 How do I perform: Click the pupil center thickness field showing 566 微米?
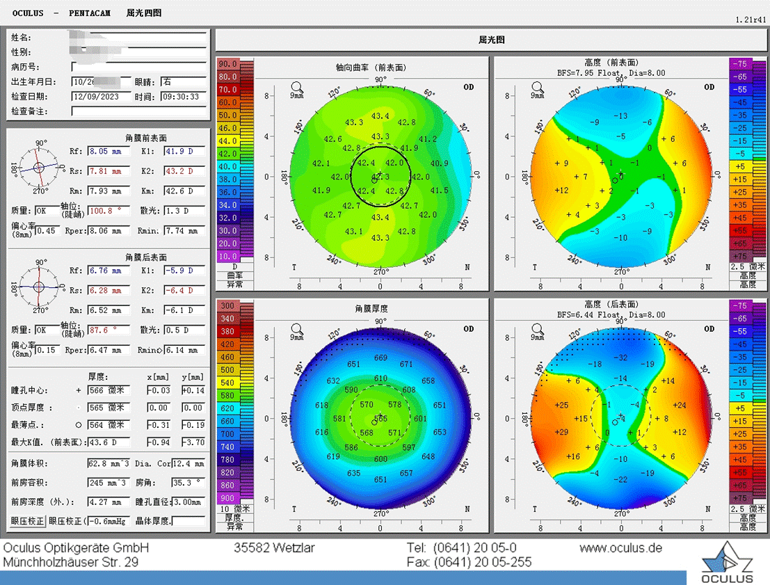tap(109, 390)
